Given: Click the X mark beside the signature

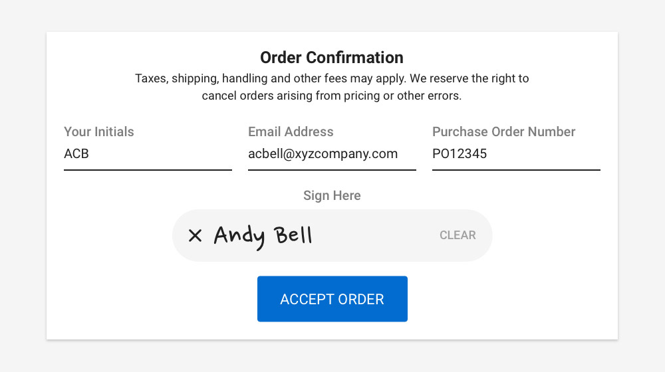Looking at the screenshot, I should 195,235.
